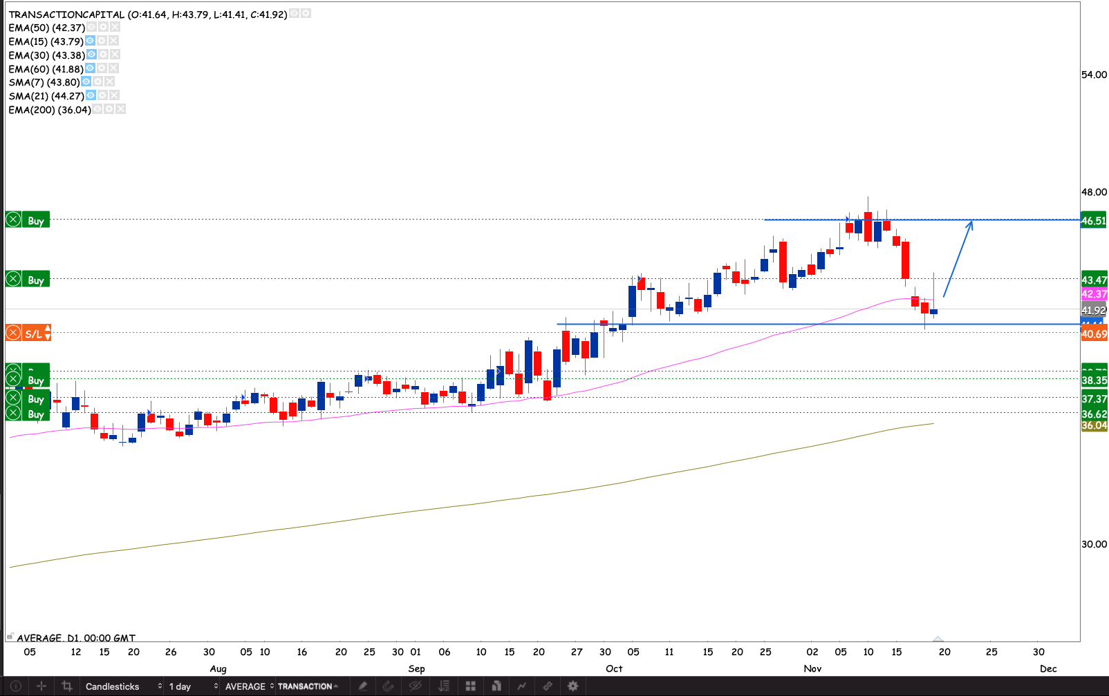Open the AVERAGE price type dropdown

tap(249, 686)
